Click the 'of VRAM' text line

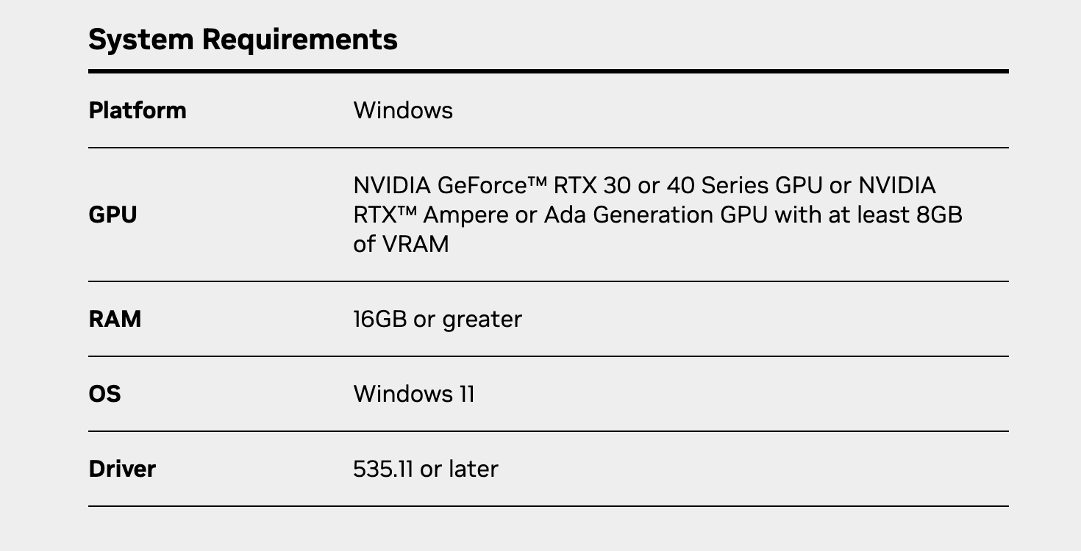pyautogui.click(x=401, y=244)
